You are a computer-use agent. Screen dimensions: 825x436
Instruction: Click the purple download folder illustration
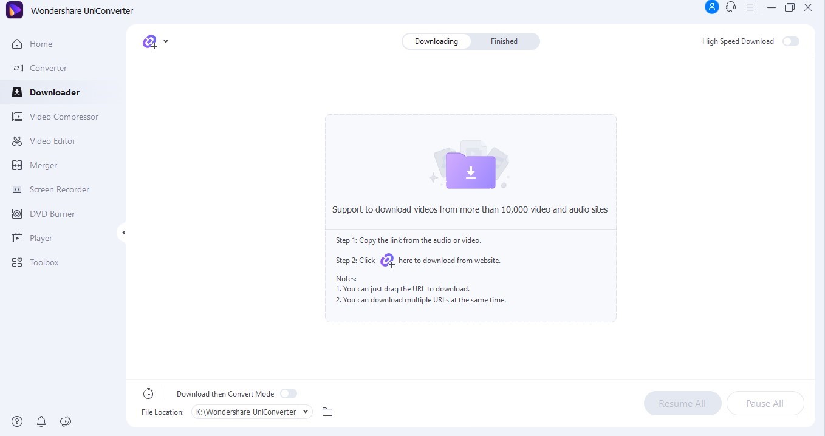tap(470, 165)
